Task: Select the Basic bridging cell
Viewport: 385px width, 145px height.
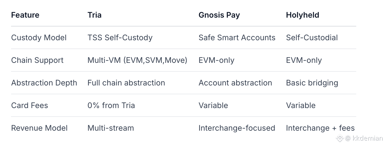Action: (312, 83)
